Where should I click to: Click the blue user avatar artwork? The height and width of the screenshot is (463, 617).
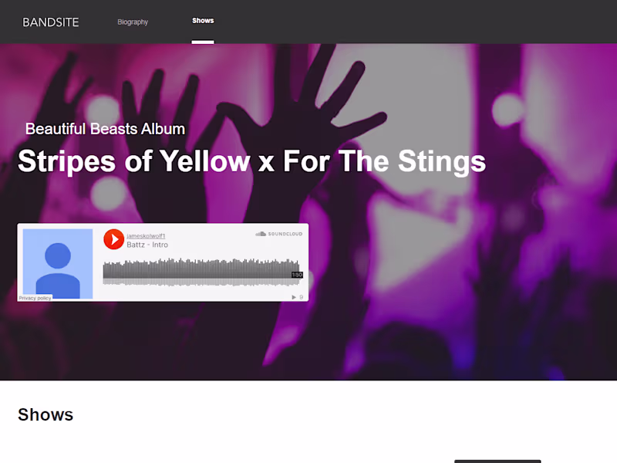(x=58, y=263)
